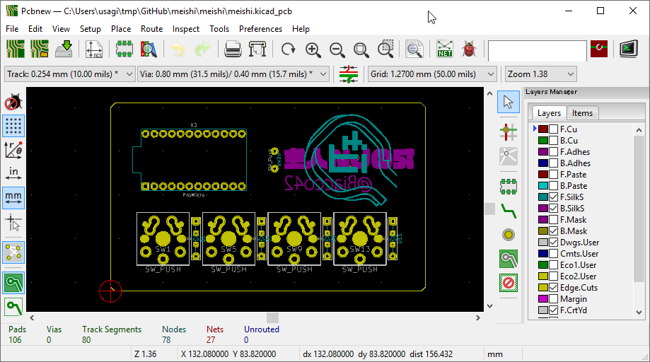This screenshot has width=650, height=362.
Task: Switch to the Items tab
Action: tap(582, 113)
